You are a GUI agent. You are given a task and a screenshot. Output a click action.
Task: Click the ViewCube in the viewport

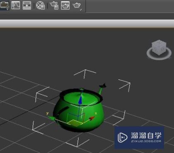click(x=159, y=47)
